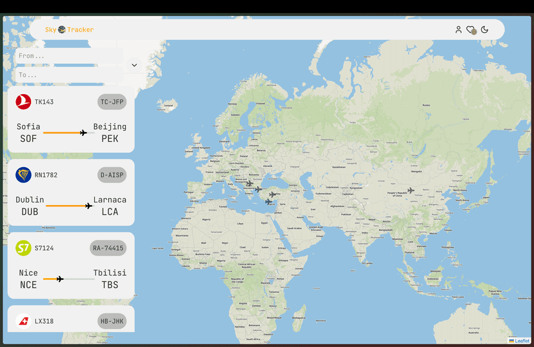Click the Sofia origin label
The width and height of the screenshot is (534, 347).
28,126
